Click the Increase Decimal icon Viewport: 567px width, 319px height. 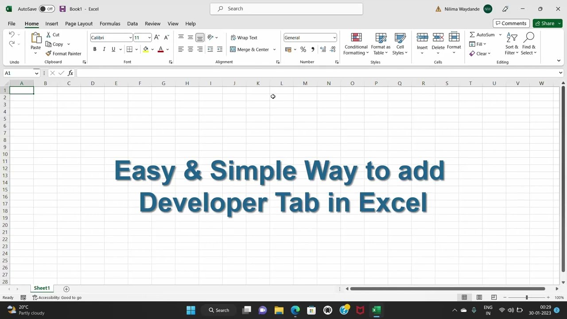coord(323,49)
